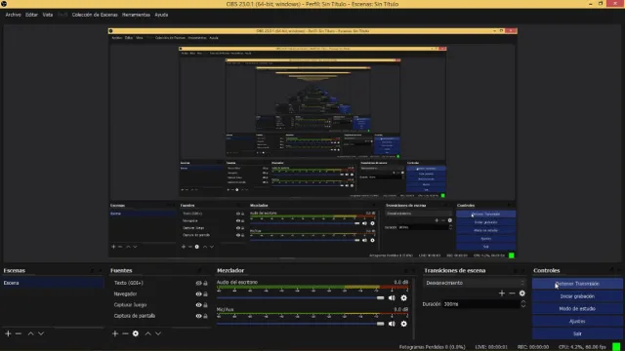Viewport: 625px width, 351px height.
Task: Add a scene transition with plus icon
Action: 502,293
